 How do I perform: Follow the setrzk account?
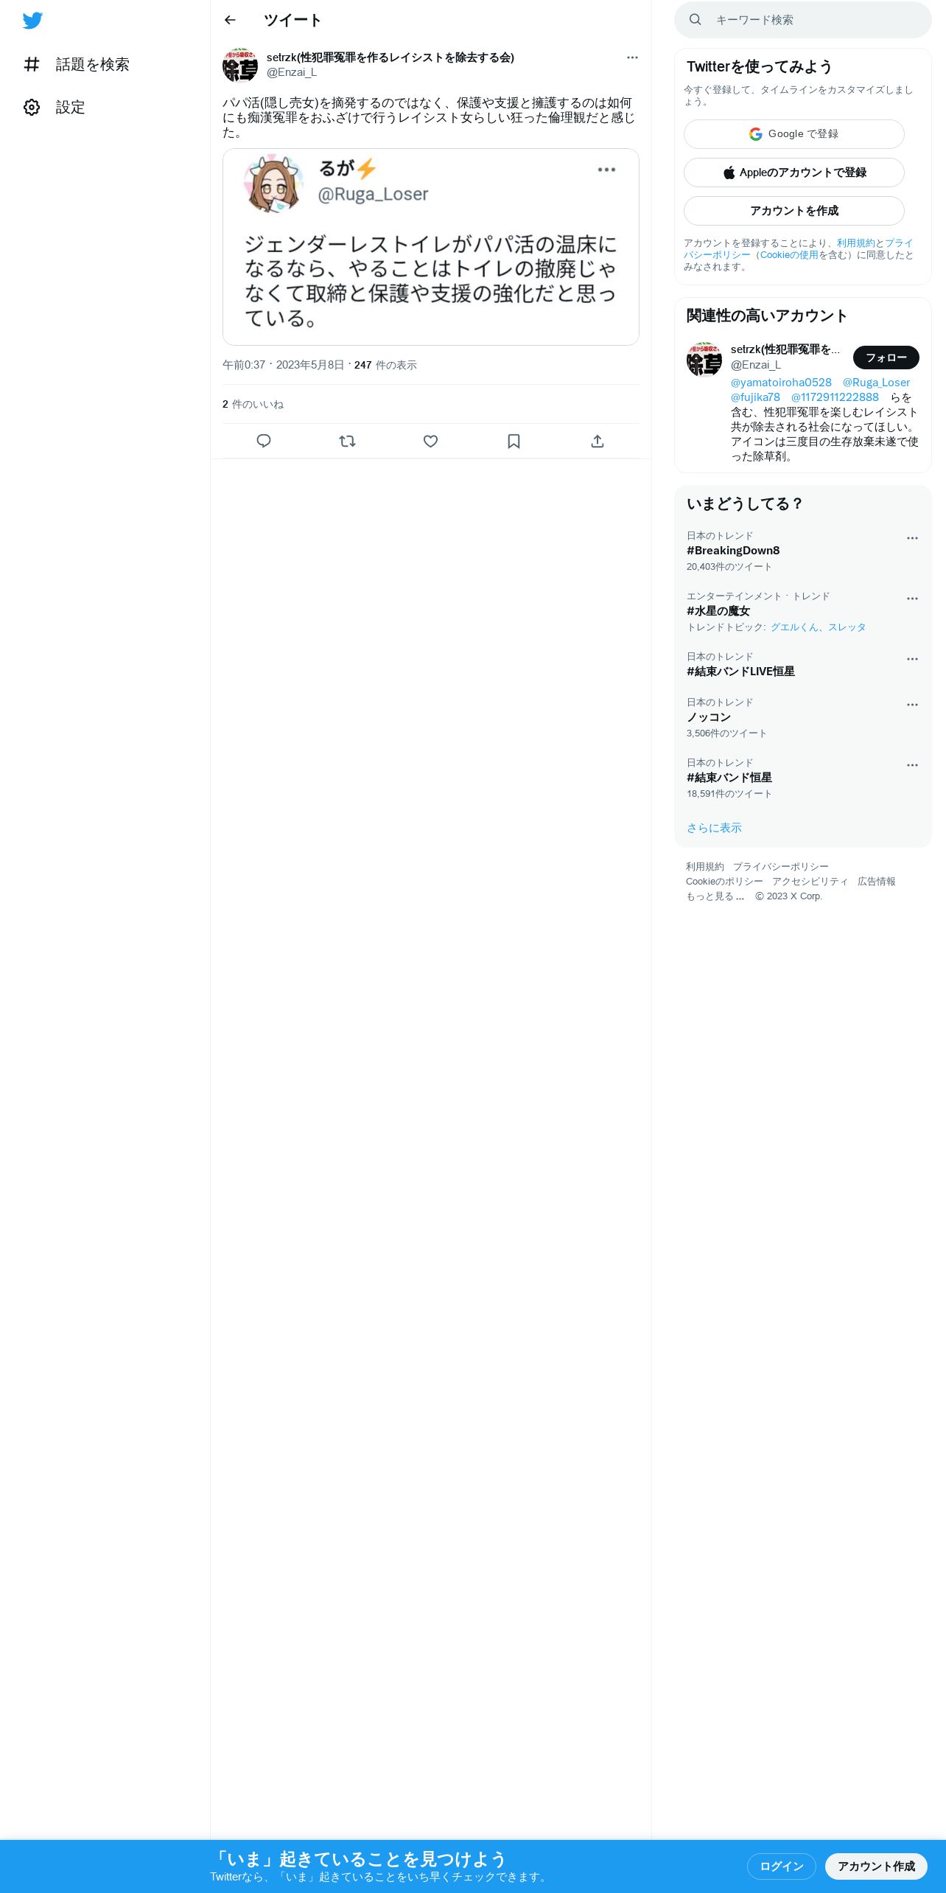tap(886, 358)
